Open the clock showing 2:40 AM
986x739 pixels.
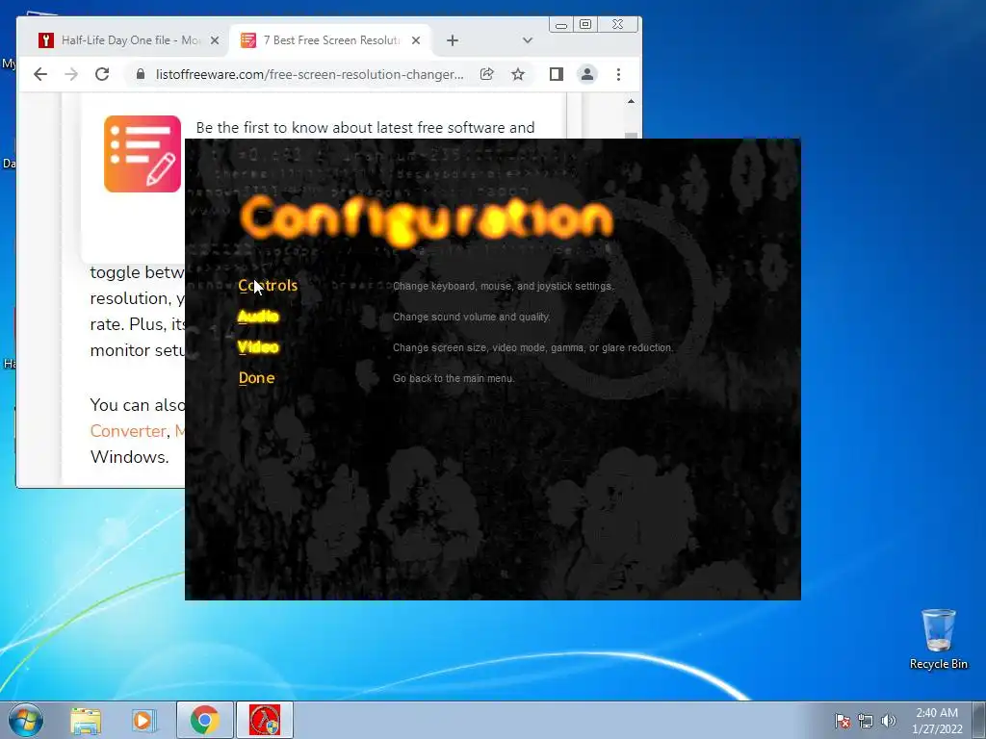(937, 721)
